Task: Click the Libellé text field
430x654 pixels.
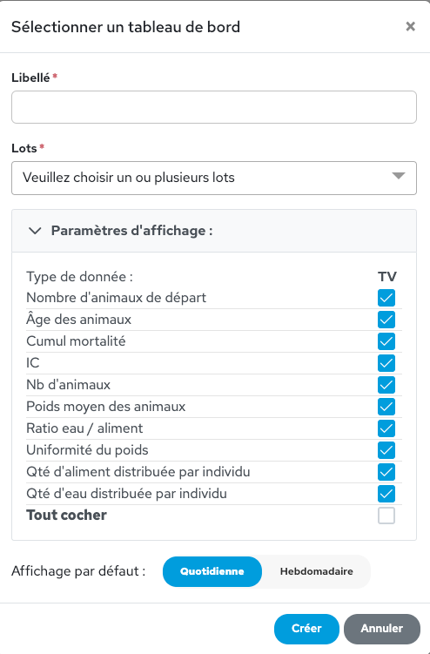Action: [214, 107]
